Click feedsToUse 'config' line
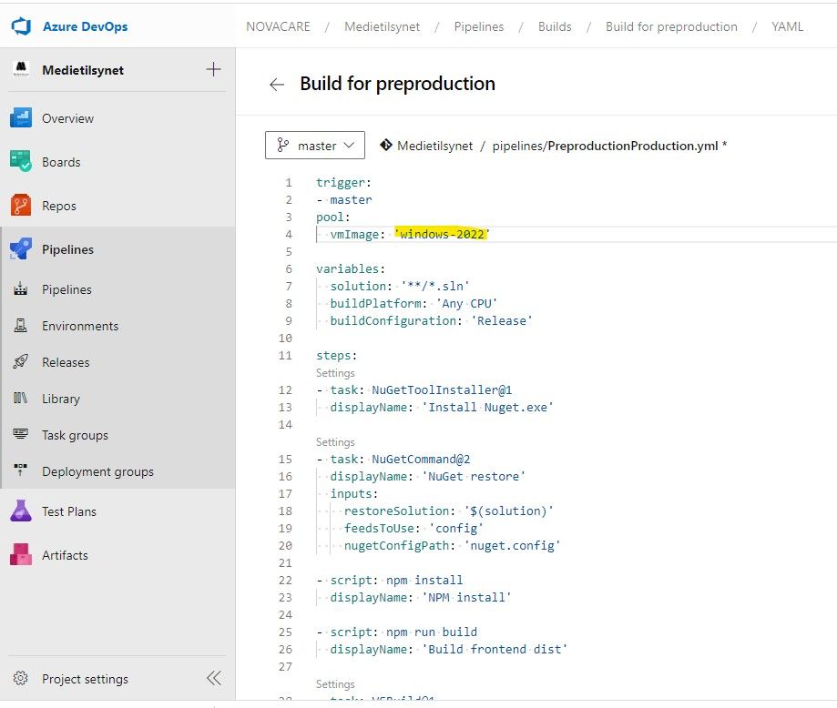This screenshot has width=837, height=708. (x=413, y=528)
